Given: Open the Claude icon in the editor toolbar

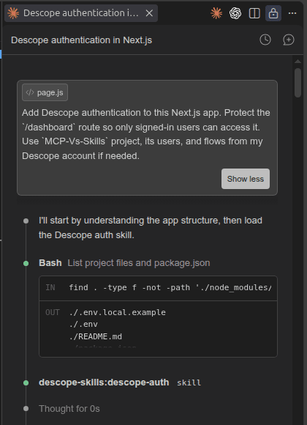Looking at the screenshot, I should pyautogui.click(x=216, y=13).
